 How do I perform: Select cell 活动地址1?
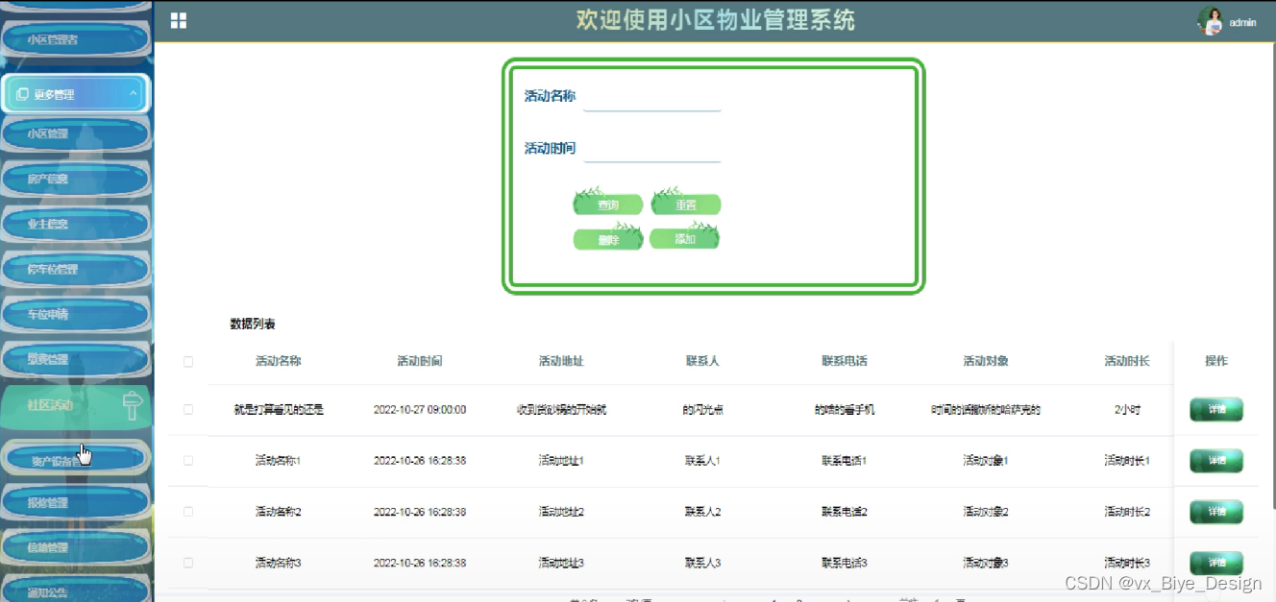click(x=561, y=461)
